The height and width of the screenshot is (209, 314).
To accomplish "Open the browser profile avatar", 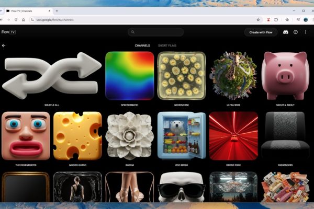I will pos(306,20).
